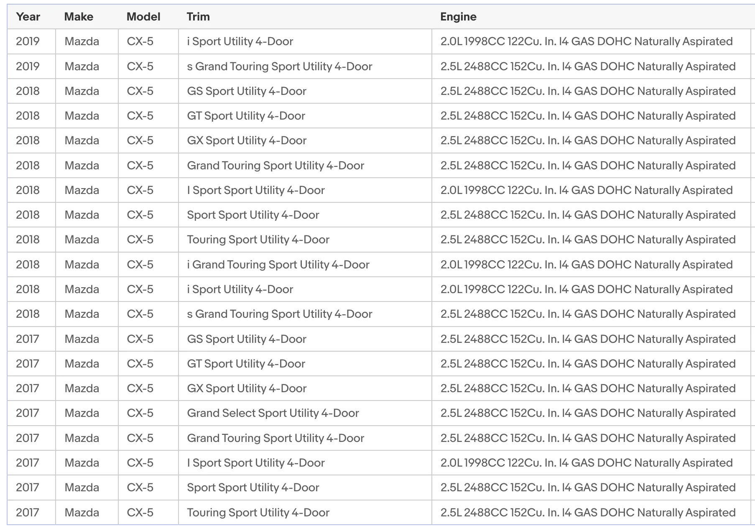Image resolution: width=755 pixels, height=531 pixels.
Task: Click the Trim column header
Action: [x=198, y=17]
